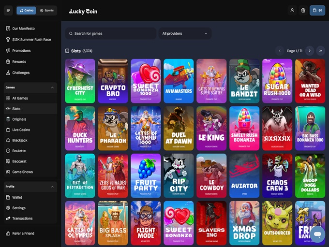Launch Gates of Olympus 1000
The height and width of the screenshot is (247, 329).
point(146,128)
